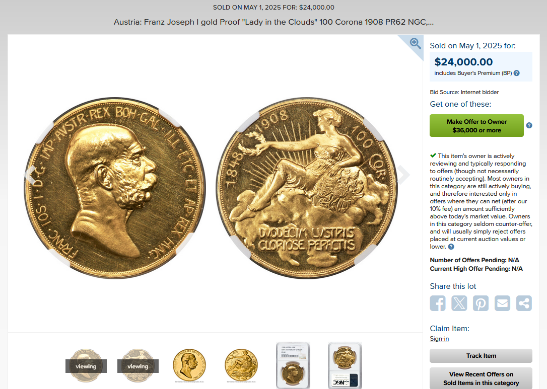Open third thumbnail of coin obverse
The image size is (547, 389).
point(189,366)
